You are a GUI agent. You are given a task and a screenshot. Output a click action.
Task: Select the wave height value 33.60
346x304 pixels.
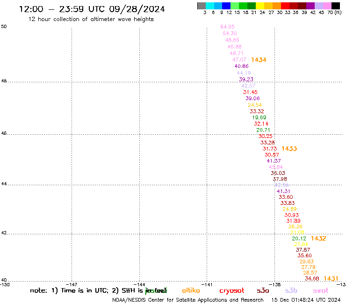click(286, 197)
